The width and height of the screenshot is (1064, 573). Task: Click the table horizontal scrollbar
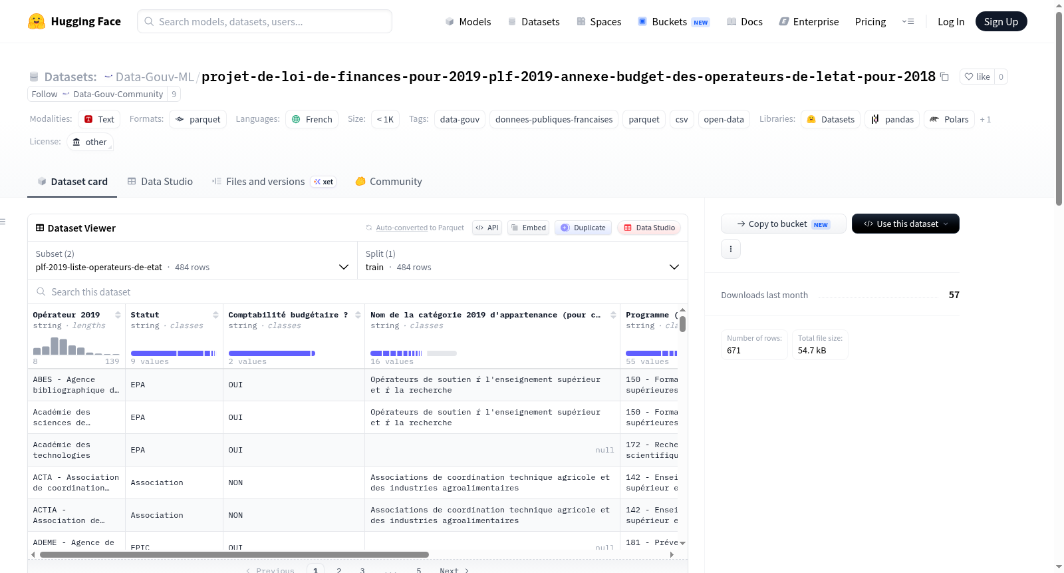click(234, 554)
